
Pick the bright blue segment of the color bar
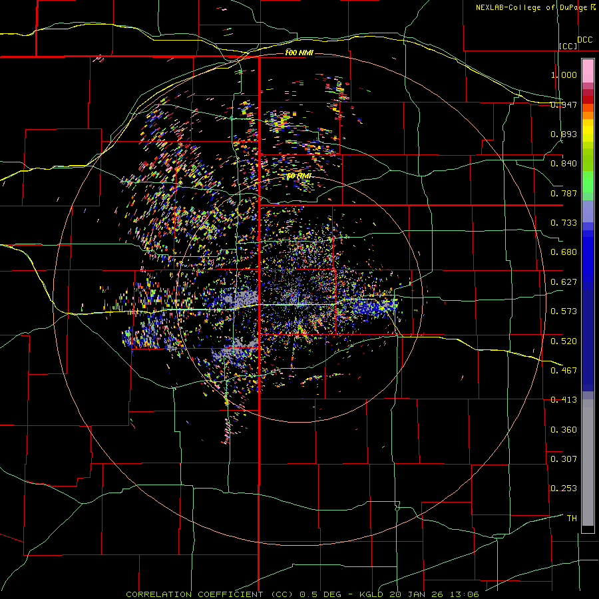click(x=588, y=260)
